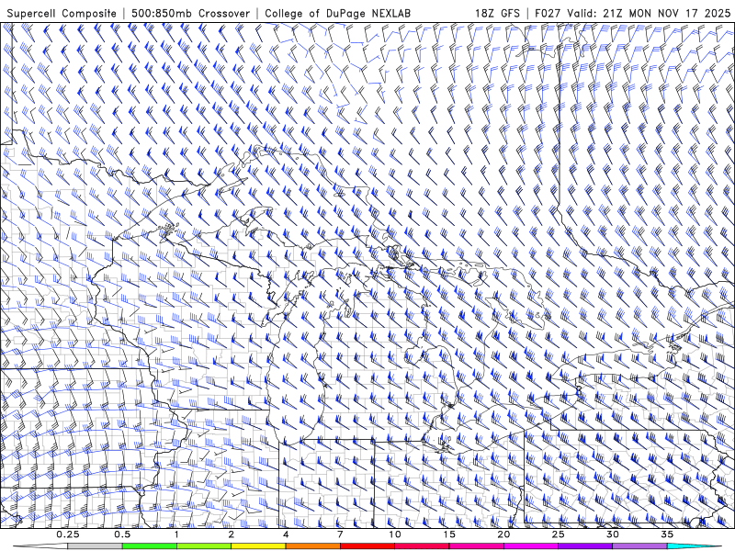The height and width of the screenshot is (551, 735).
Task: Select the violet 25–30 legend color segment
Action: coord(585,546)
